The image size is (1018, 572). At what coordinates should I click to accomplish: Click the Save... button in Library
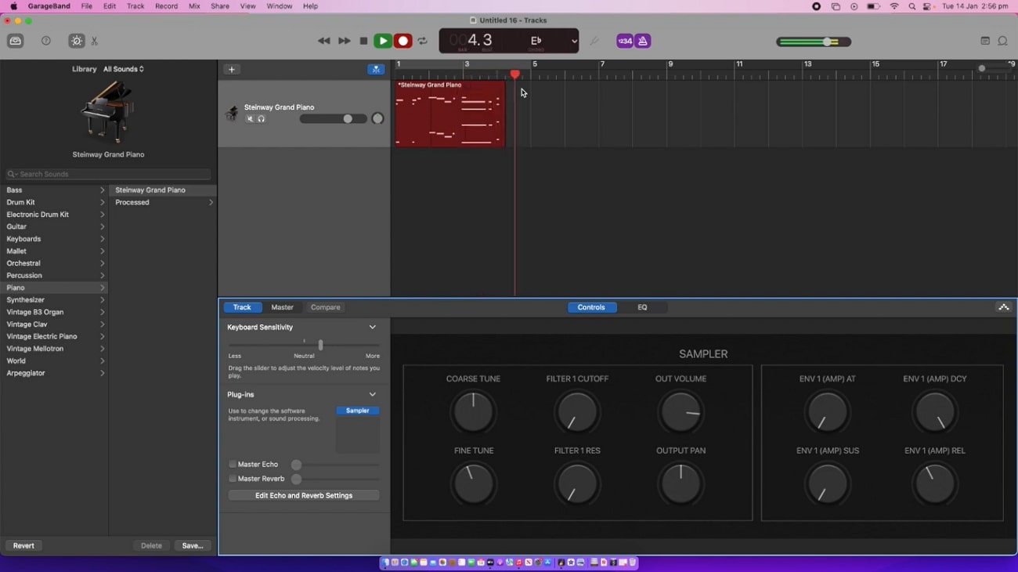pos(193,546)
